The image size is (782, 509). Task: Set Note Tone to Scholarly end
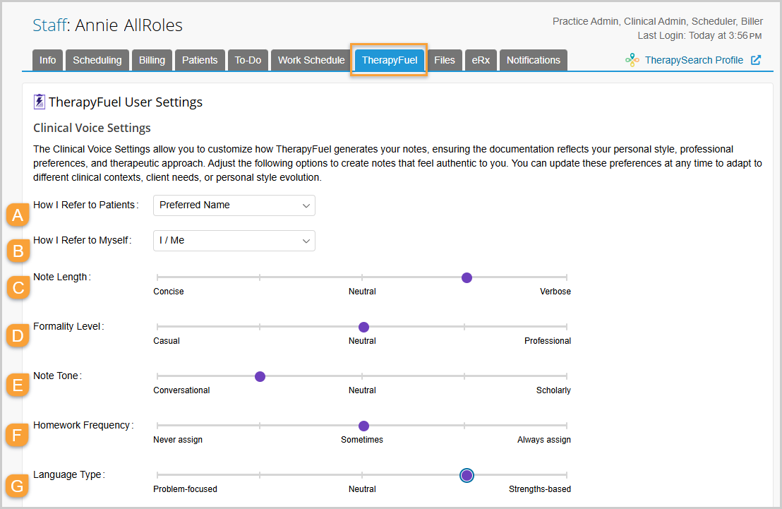(x=567, y=376)
